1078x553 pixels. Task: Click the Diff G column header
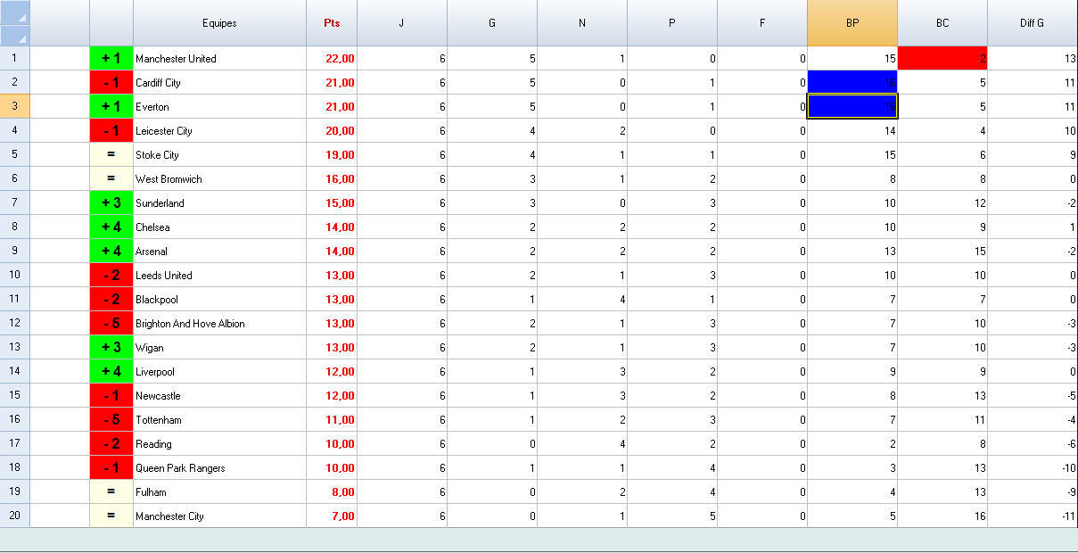(1033, 23)
